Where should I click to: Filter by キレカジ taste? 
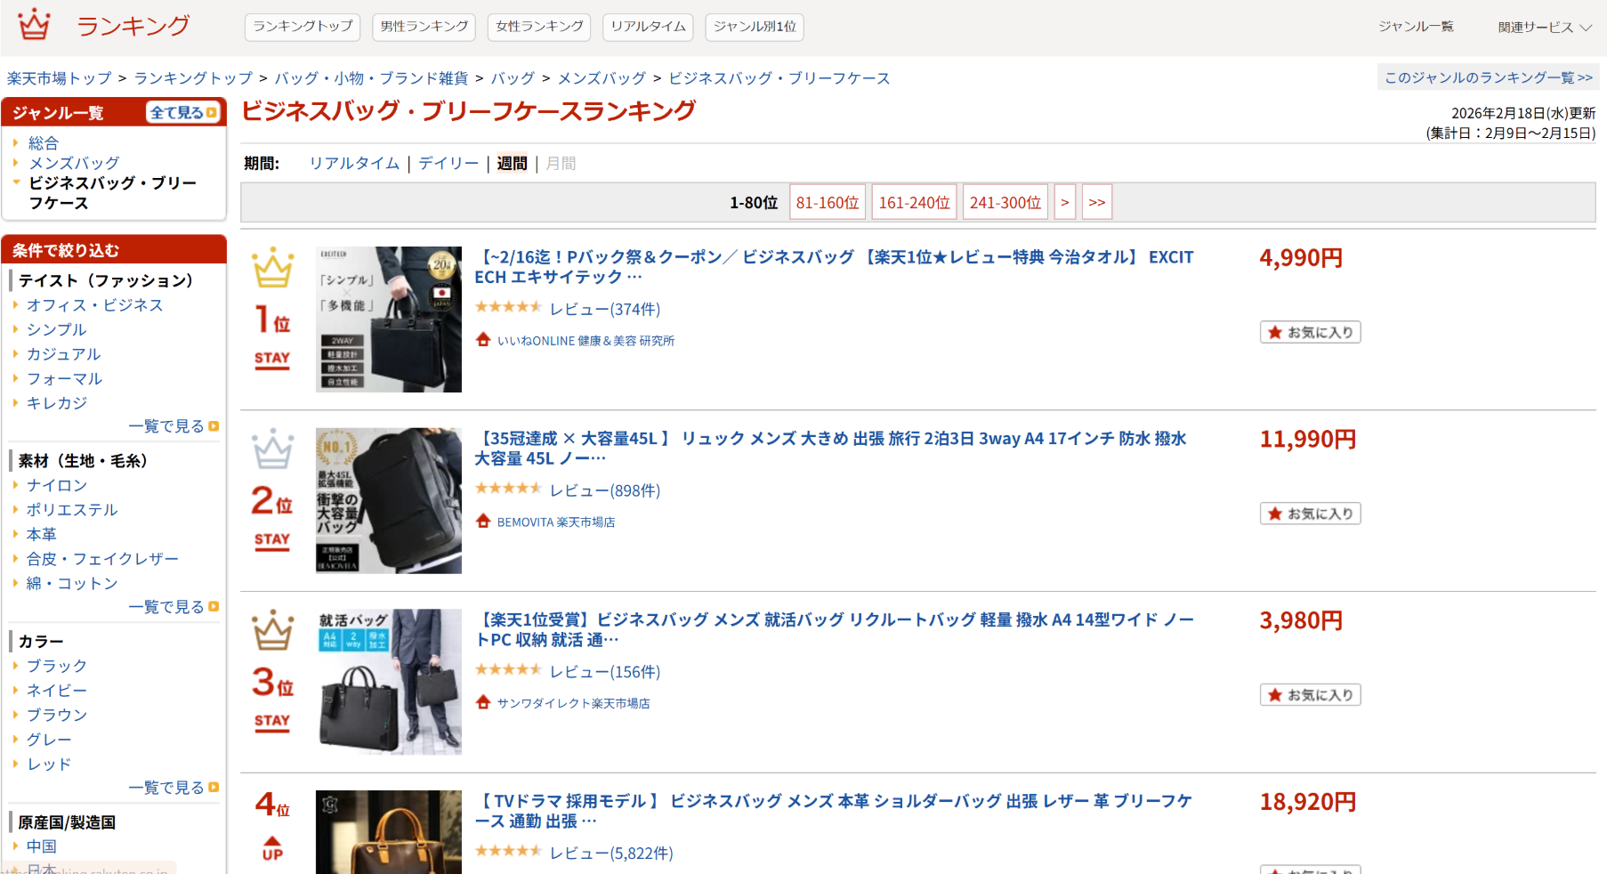click(x=57, y=403)
